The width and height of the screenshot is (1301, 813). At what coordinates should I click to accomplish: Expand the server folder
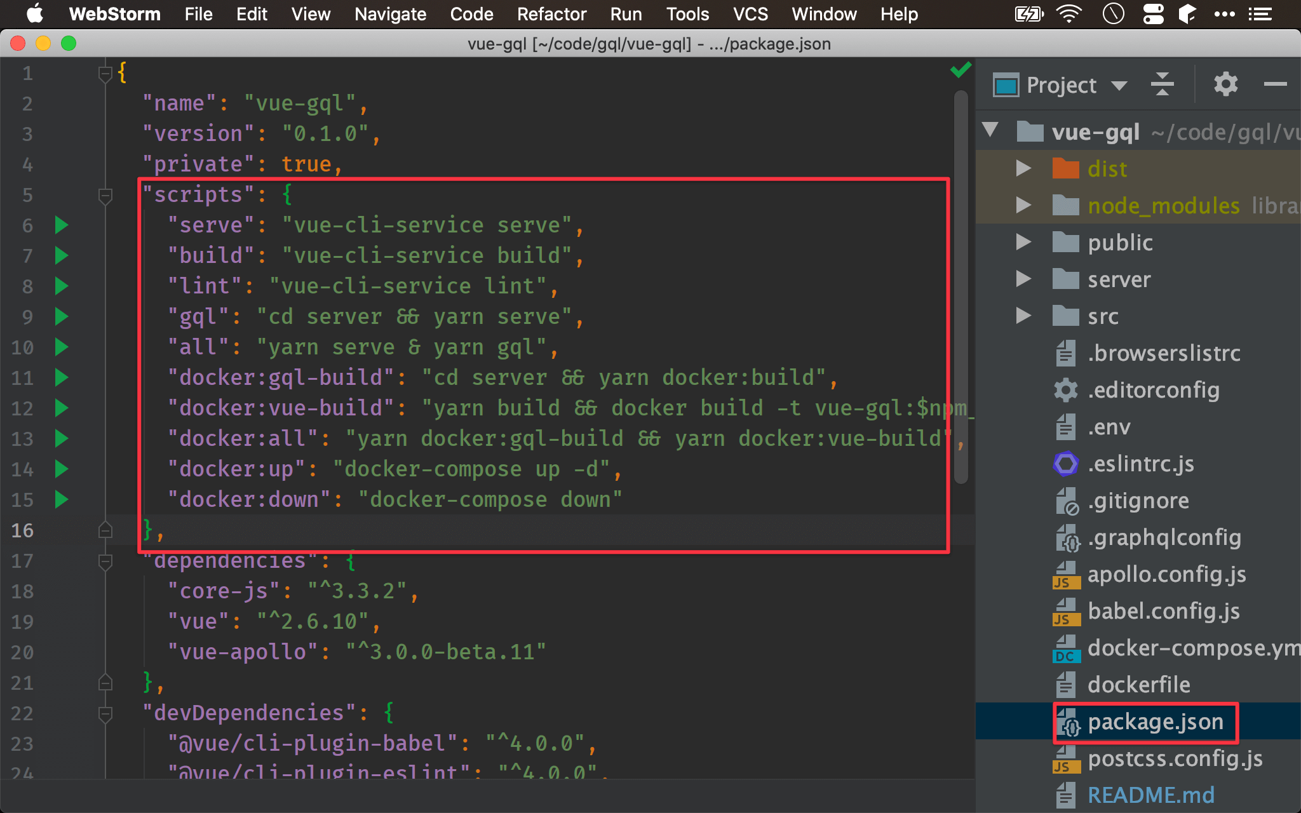1023,279
